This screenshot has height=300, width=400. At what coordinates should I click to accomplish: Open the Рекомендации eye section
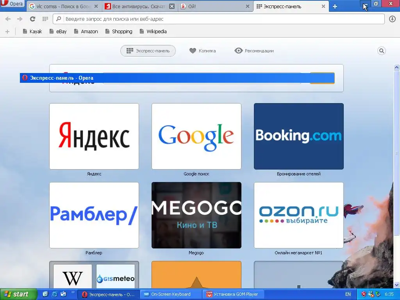[x=254, y=51]
